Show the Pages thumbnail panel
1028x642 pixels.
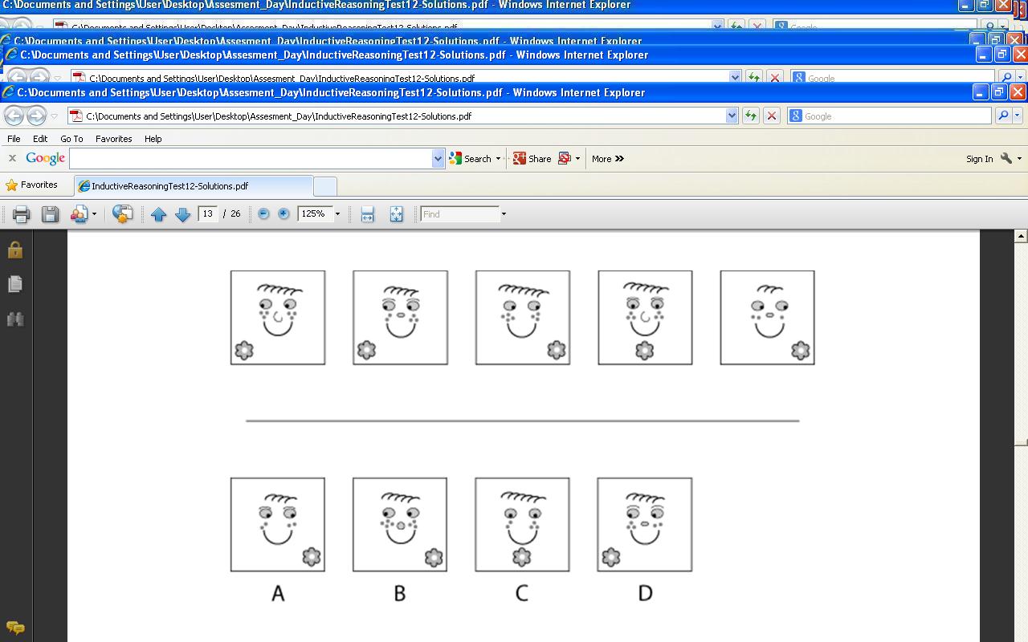pos(14,284)
